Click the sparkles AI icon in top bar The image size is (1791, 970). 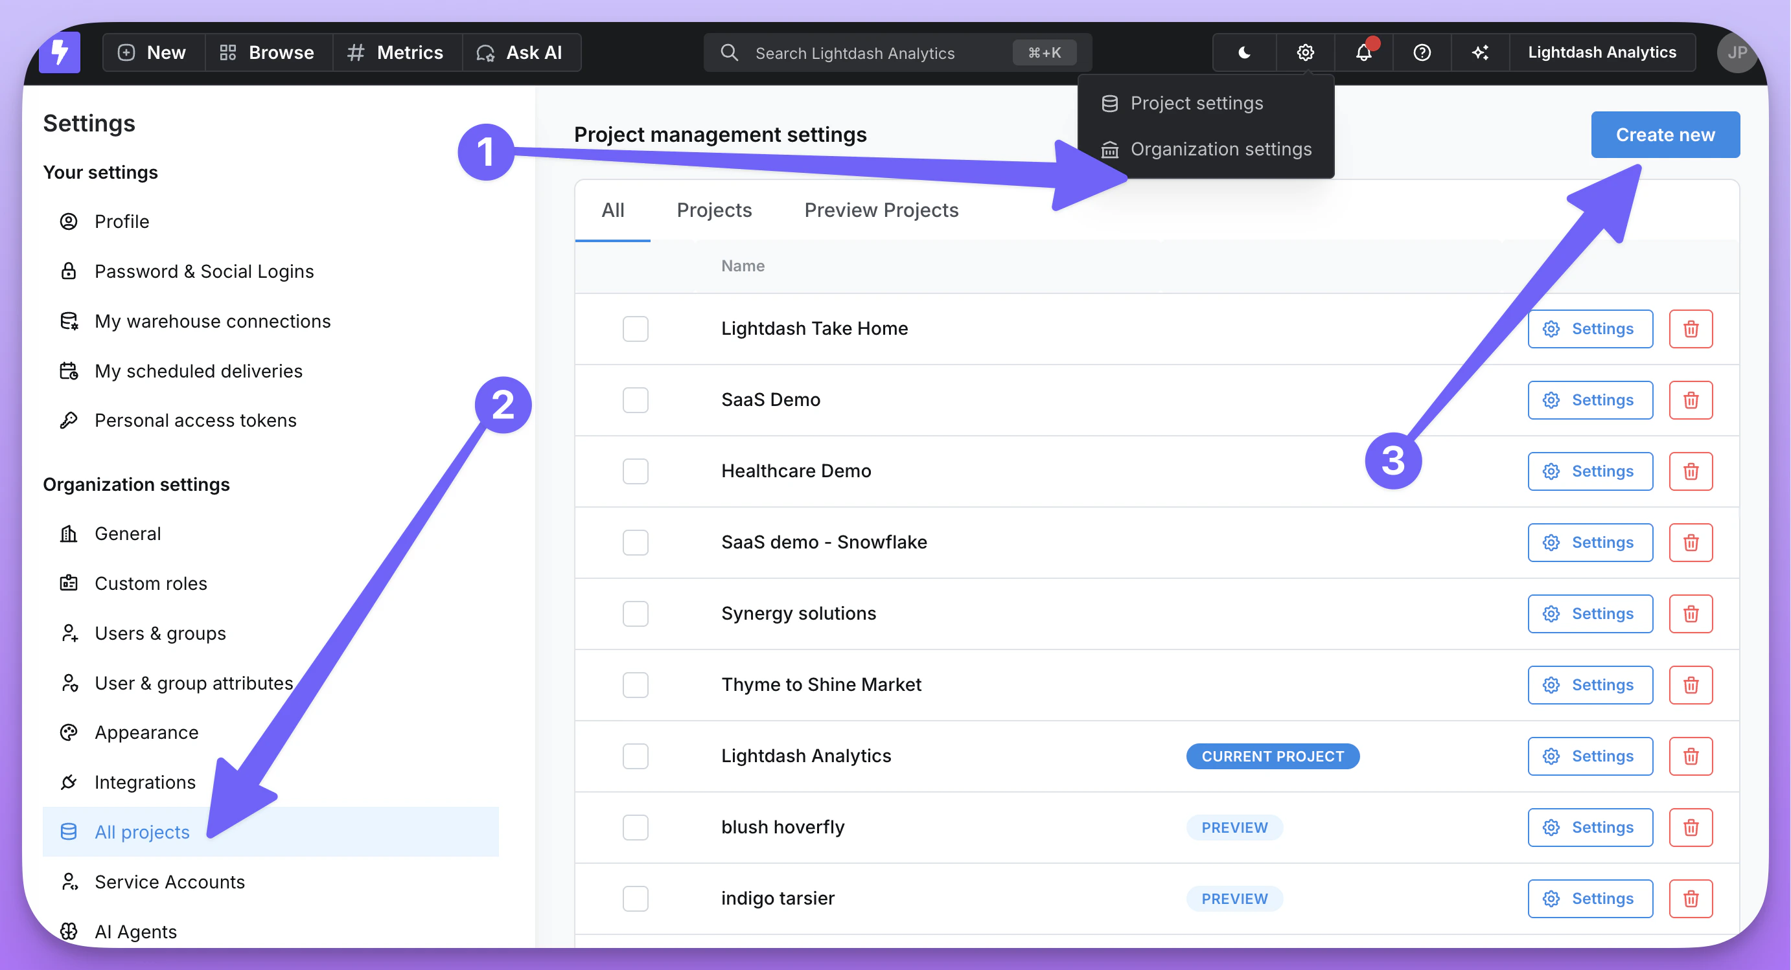[x=1480, y=52]
